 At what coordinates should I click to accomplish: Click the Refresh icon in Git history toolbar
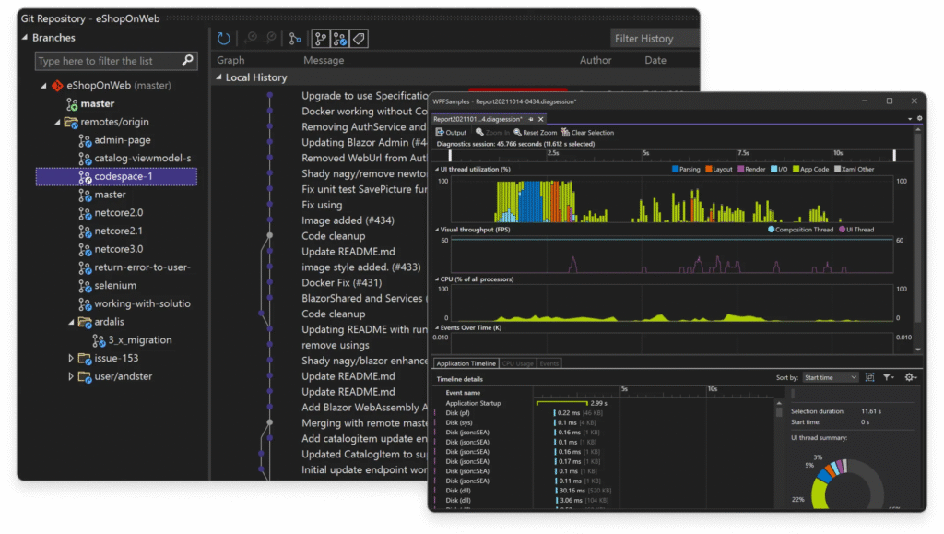[224, 39]
